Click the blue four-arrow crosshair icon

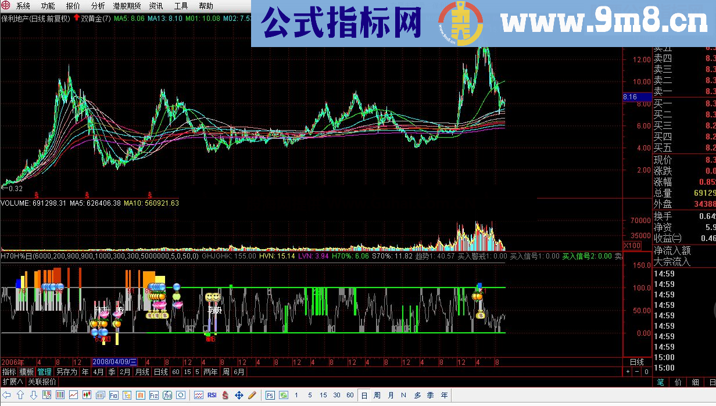tap(238, 395)
